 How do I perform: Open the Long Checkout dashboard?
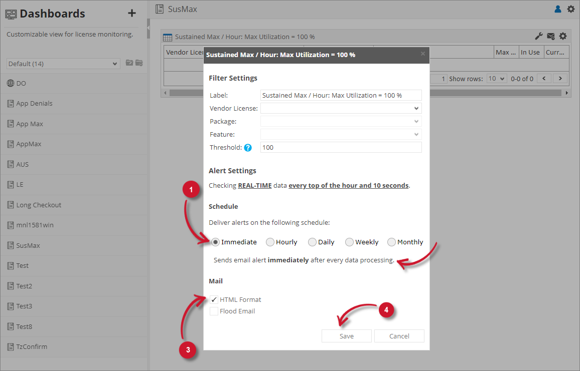click(74, 205)
